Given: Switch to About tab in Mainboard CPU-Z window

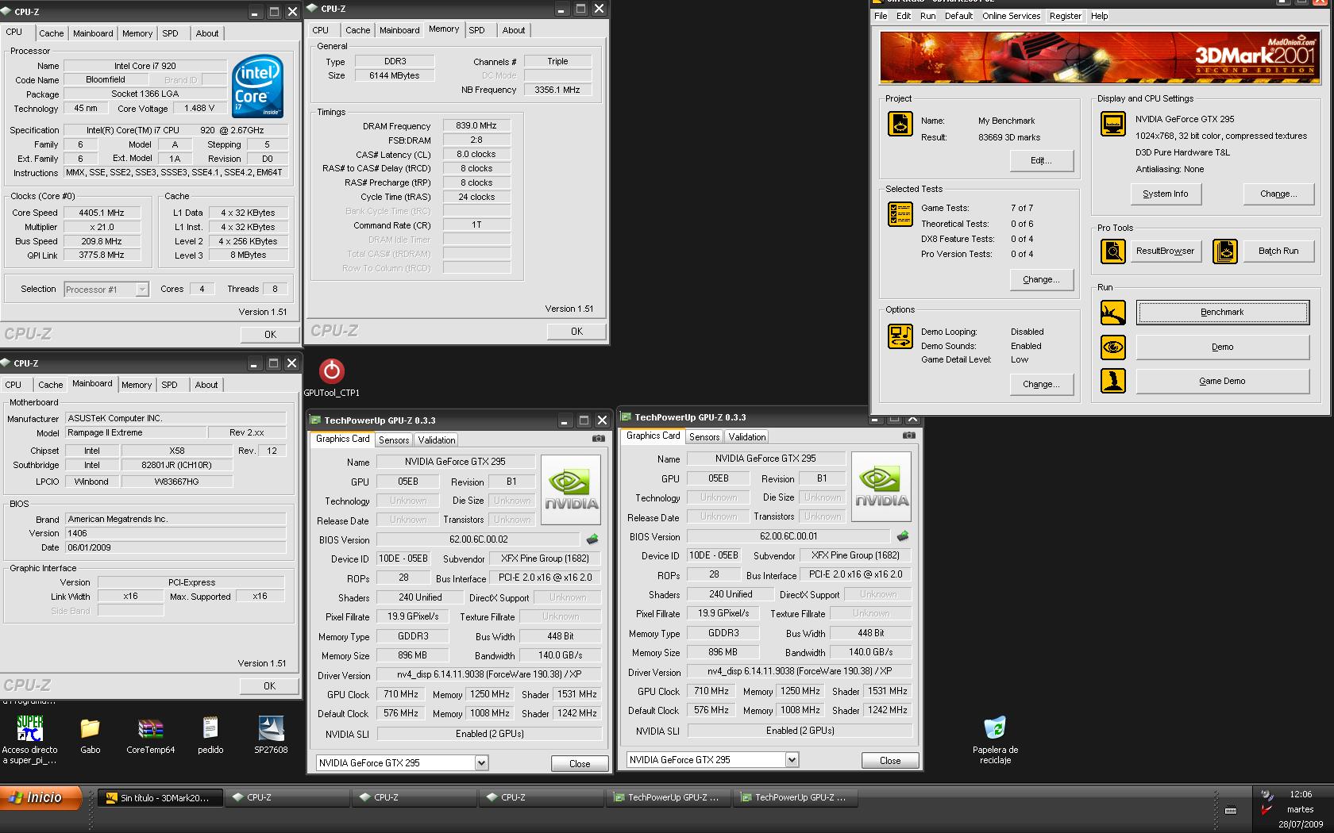Looking at the screenshot, I should (x=206, y=385).
